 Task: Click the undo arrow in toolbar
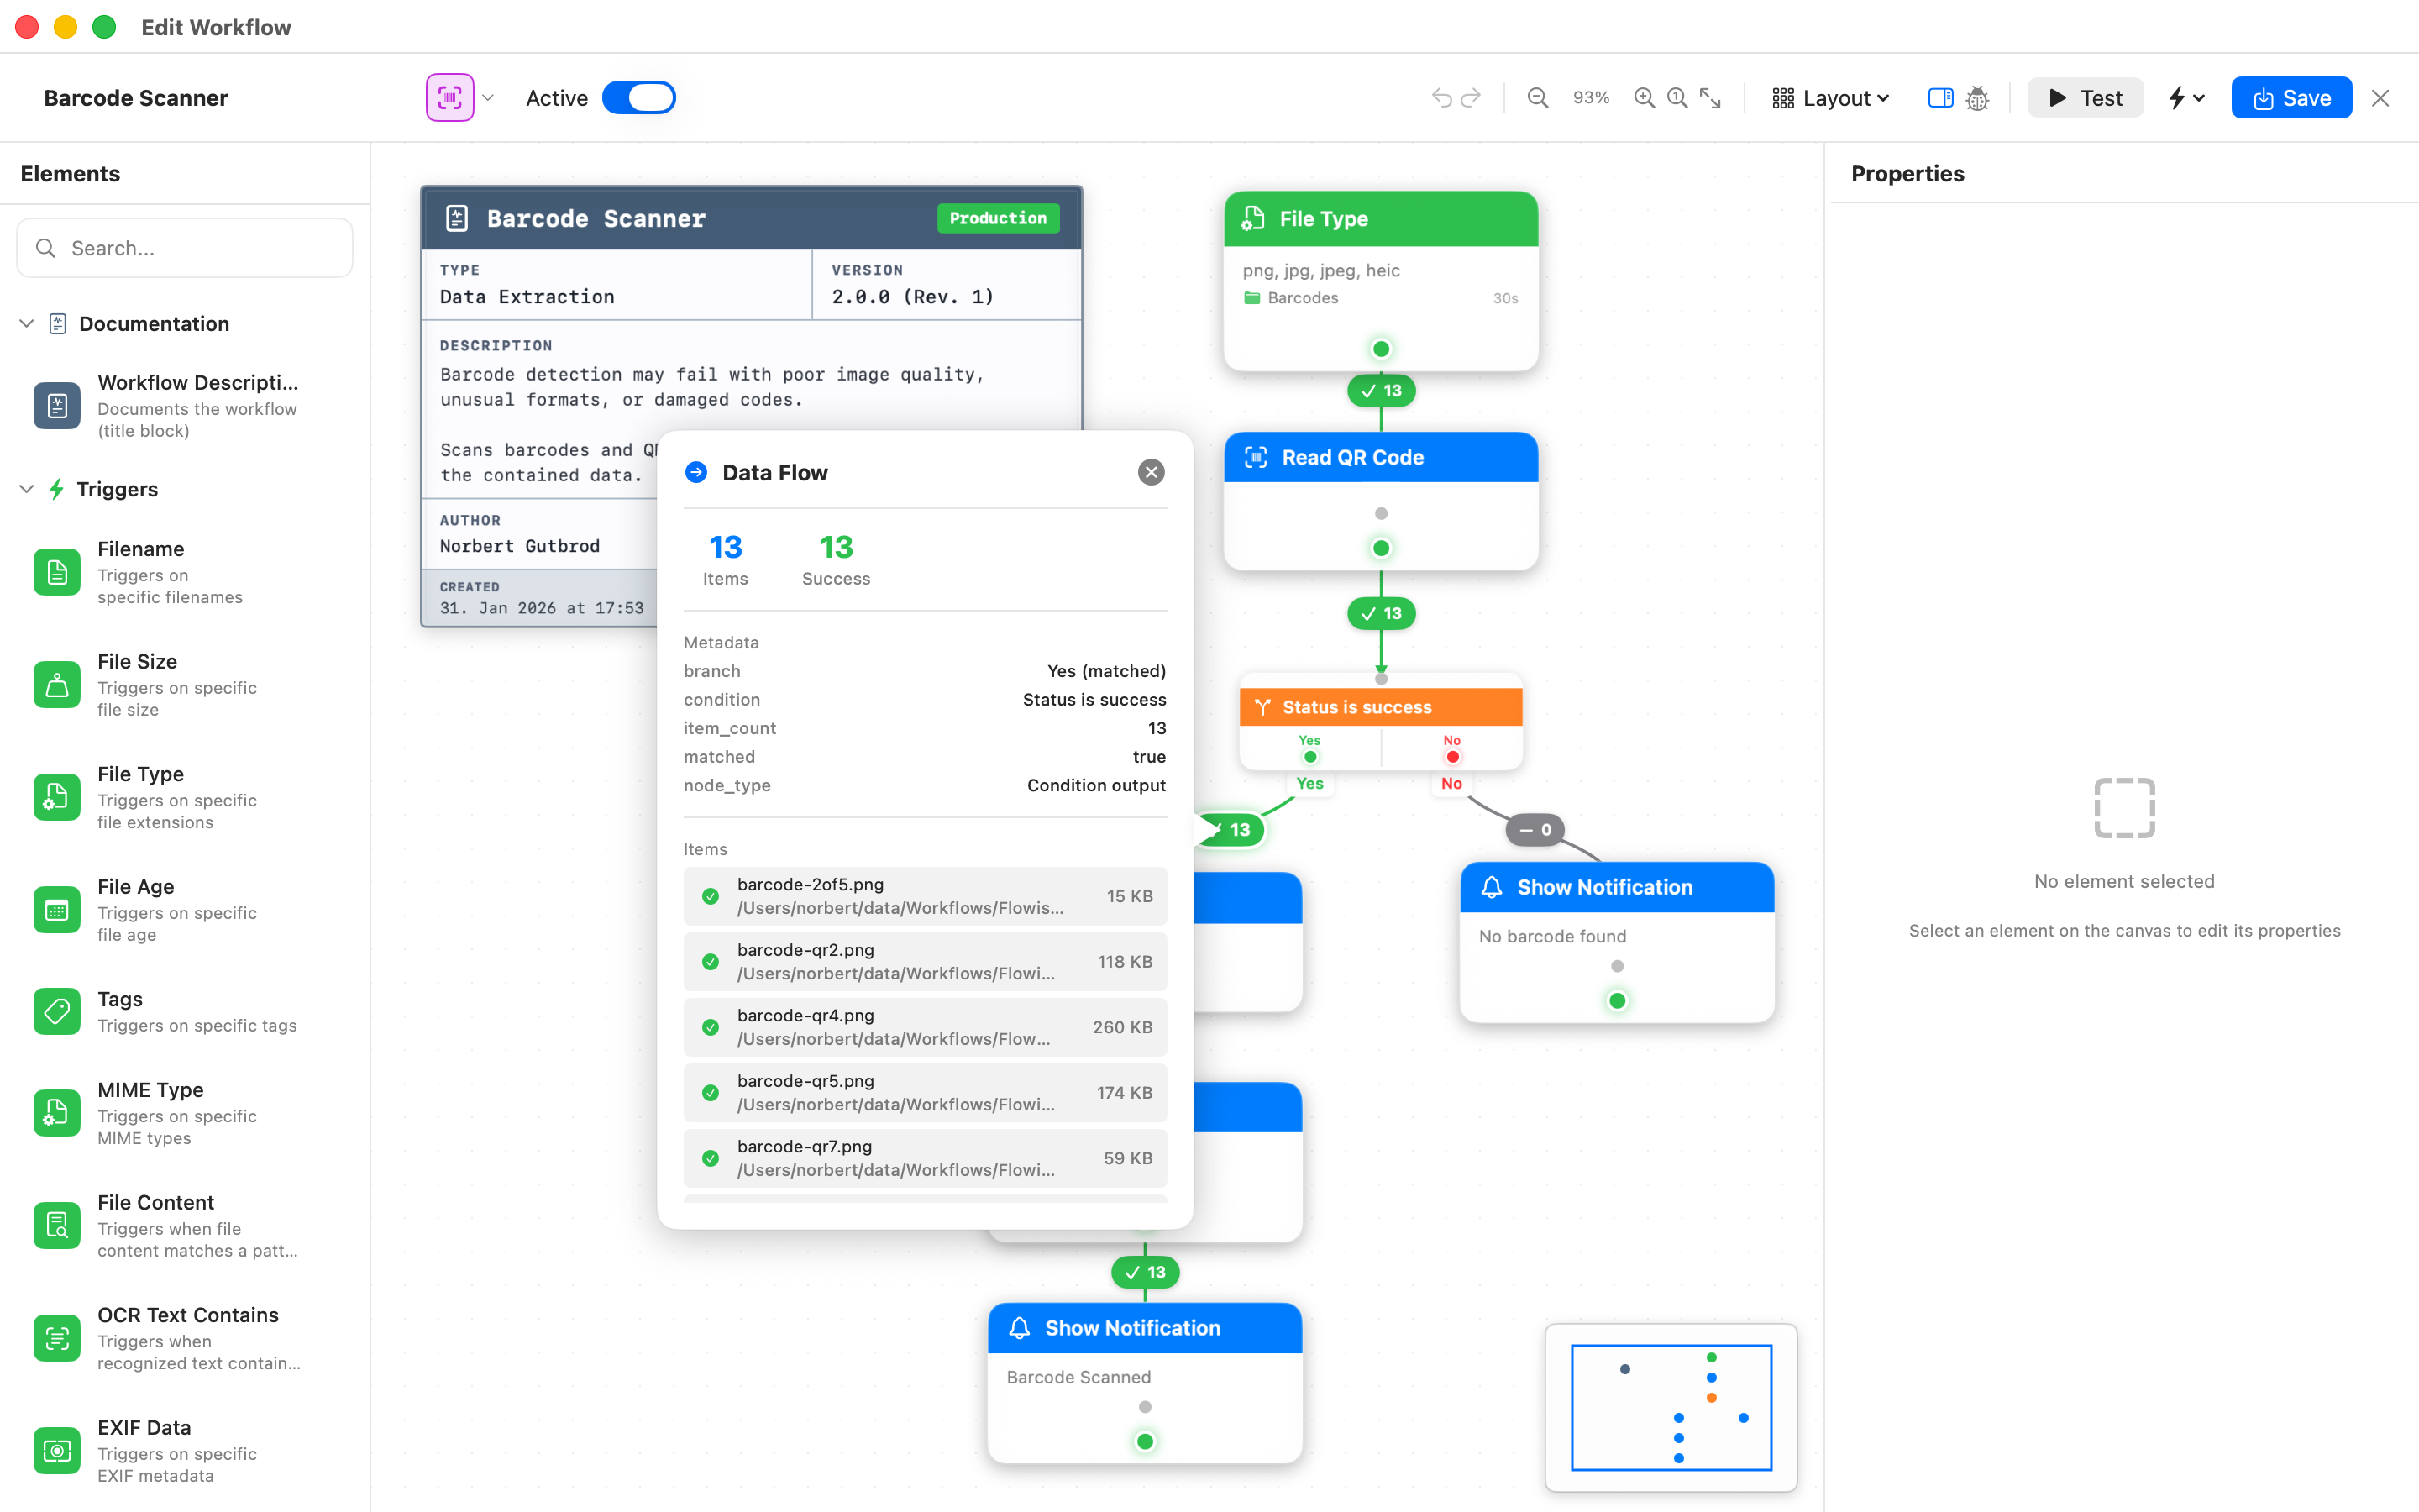(1440, 98)
